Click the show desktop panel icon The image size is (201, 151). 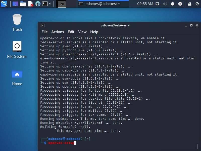(15, 4)
